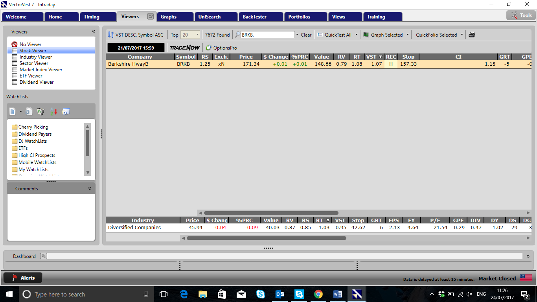Click the VectorVest taskbar icon
This screenshot has width=537, height=302.
(357, 294)
